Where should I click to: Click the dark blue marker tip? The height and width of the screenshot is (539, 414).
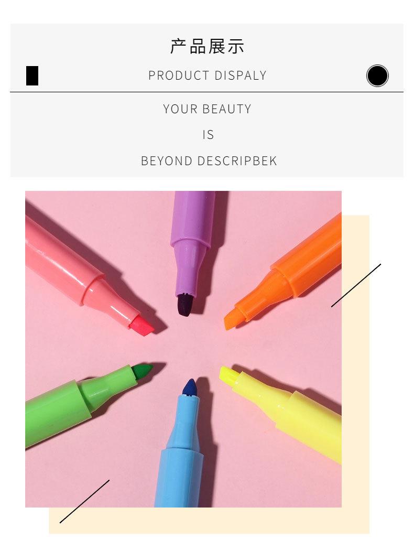point(190,388)
